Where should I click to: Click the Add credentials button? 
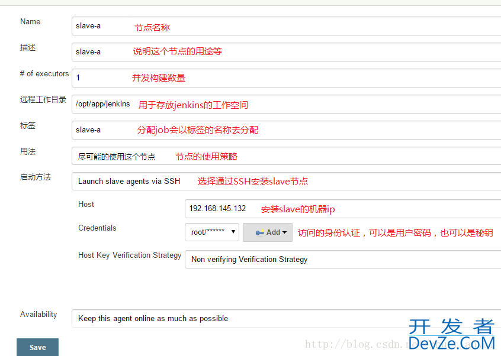(268, 232)
